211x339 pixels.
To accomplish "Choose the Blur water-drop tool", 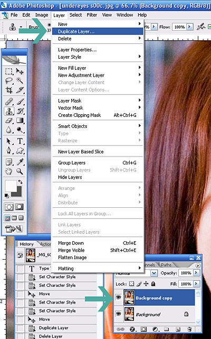I will [x=9, y=130].
